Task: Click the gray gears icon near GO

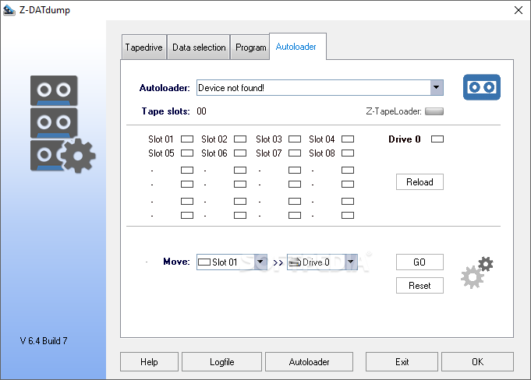Action: click(x=477, y=273)
